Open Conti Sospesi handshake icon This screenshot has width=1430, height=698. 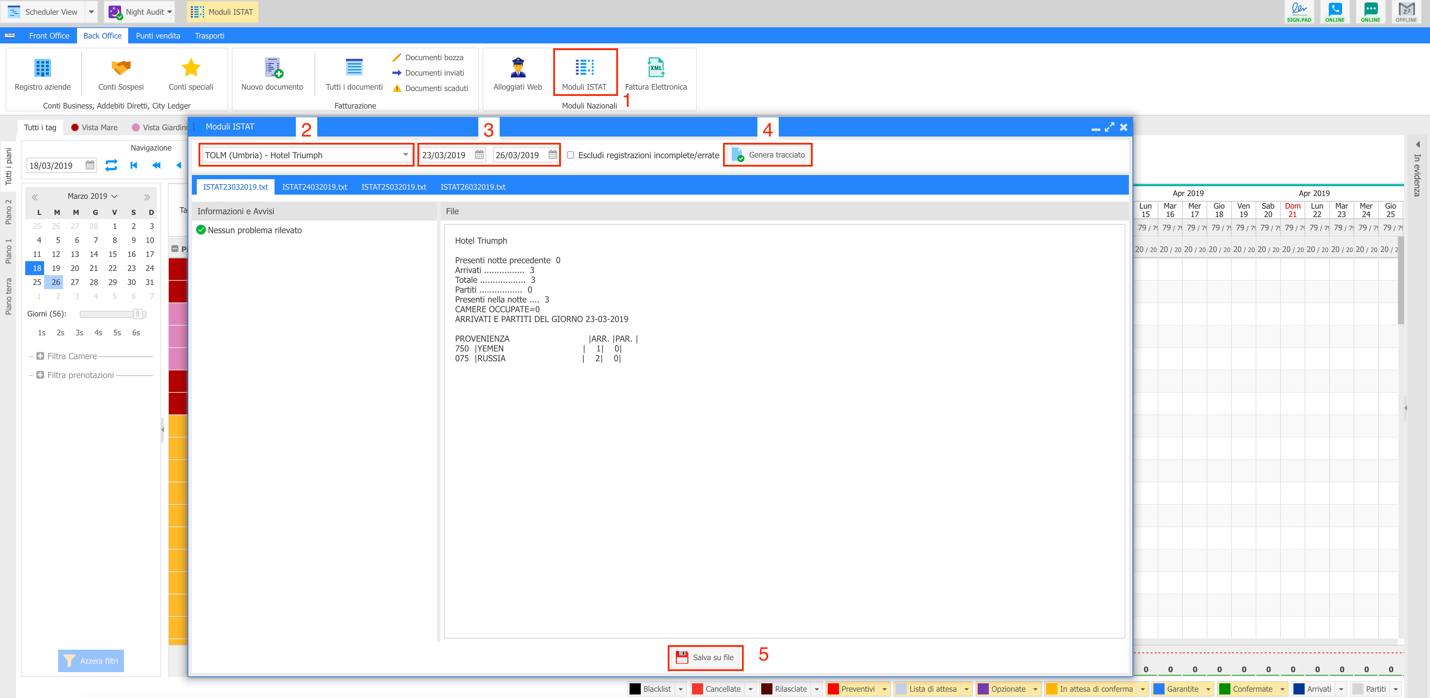[x=121, y=68]
